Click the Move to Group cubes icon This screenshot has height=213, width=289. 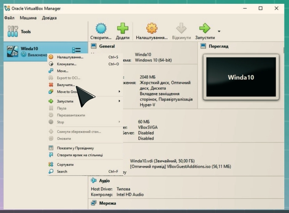[51, 91]
